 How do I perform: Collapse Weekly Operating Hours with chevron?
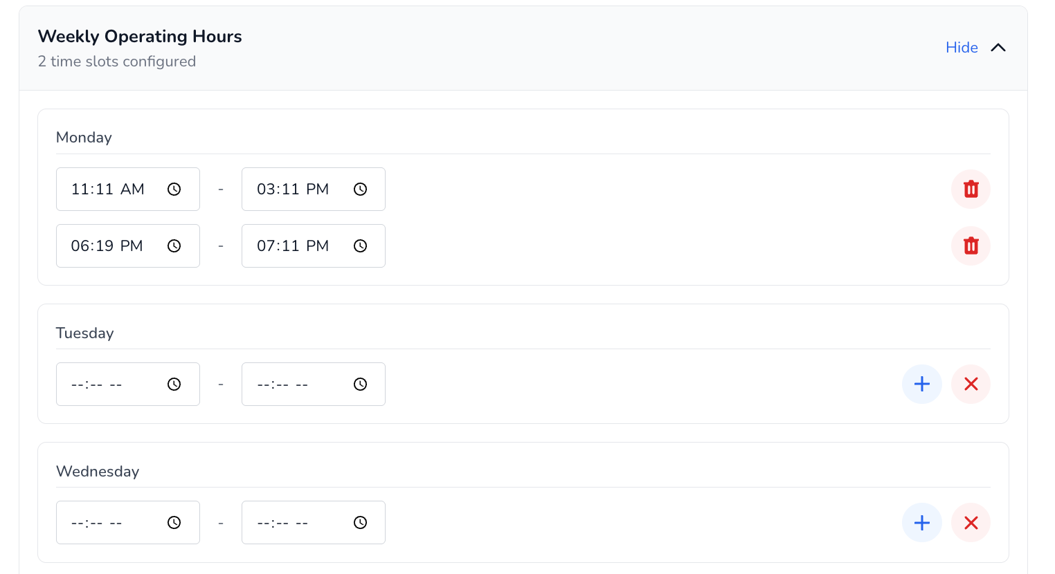(x=998, y=48)
